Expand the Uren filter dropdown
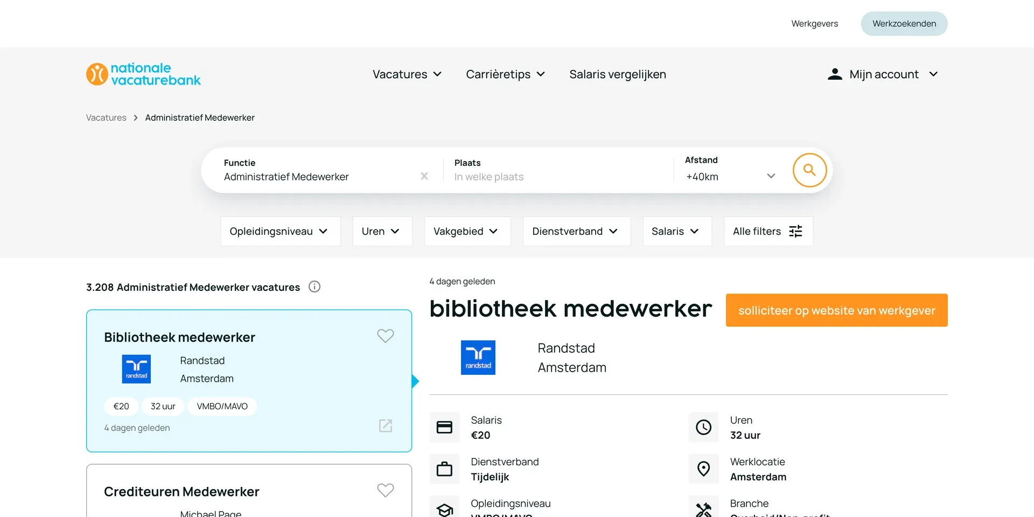Screen dimensions: 1034x517 click(x=382, y=232)
